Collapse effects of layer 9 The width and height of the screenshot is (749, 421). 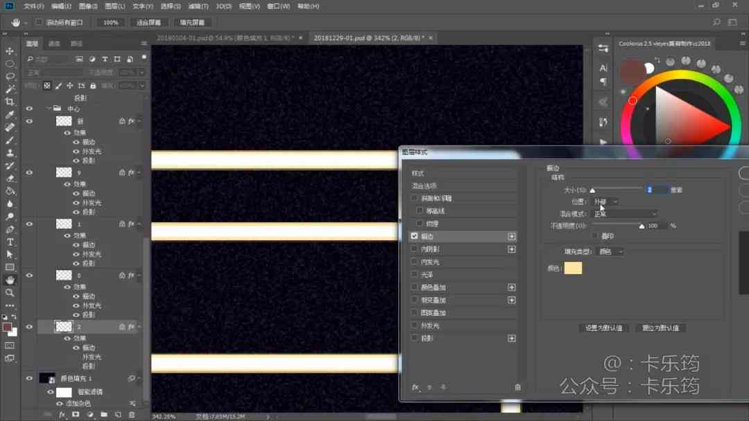pos(139,172)
